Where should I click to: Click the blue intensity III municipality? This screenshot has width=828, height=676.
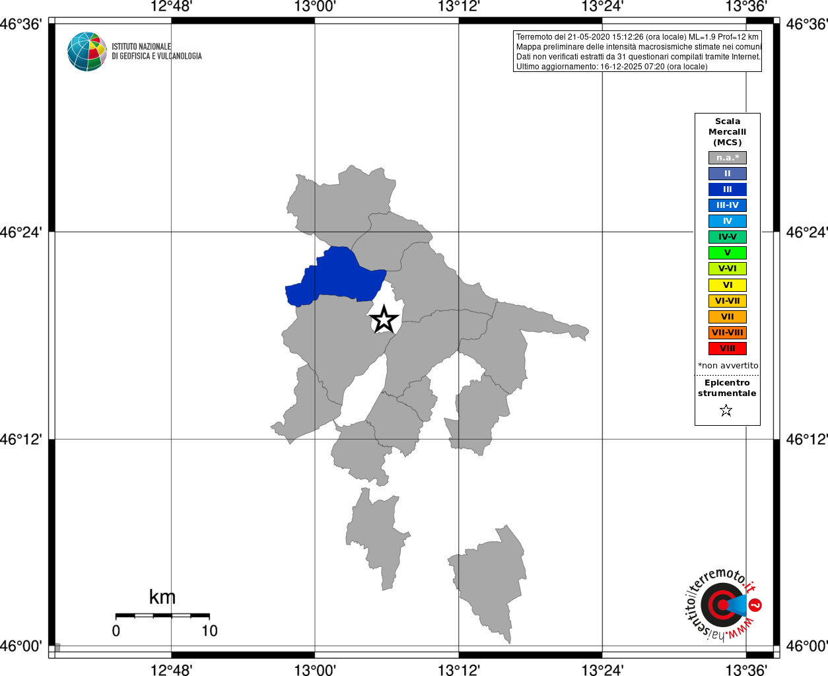point(335,277)
